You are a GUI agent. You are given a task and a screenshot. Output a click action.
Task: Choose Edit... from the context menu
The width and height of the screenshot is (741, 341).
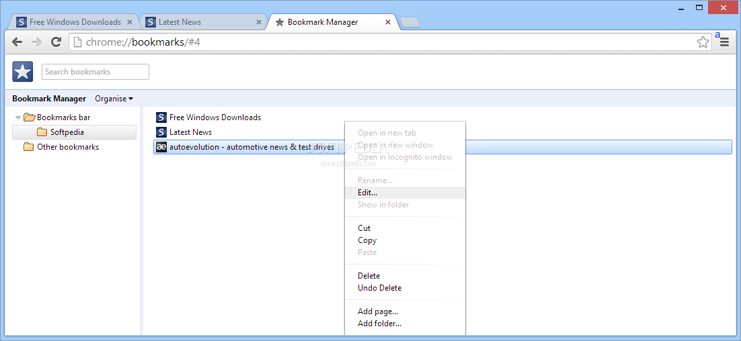click(x=405, y=193)
